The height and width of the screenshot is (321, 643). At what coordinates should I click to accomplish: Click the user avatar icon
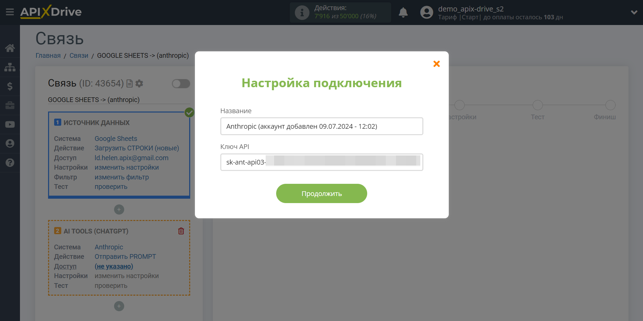[426, 13]
